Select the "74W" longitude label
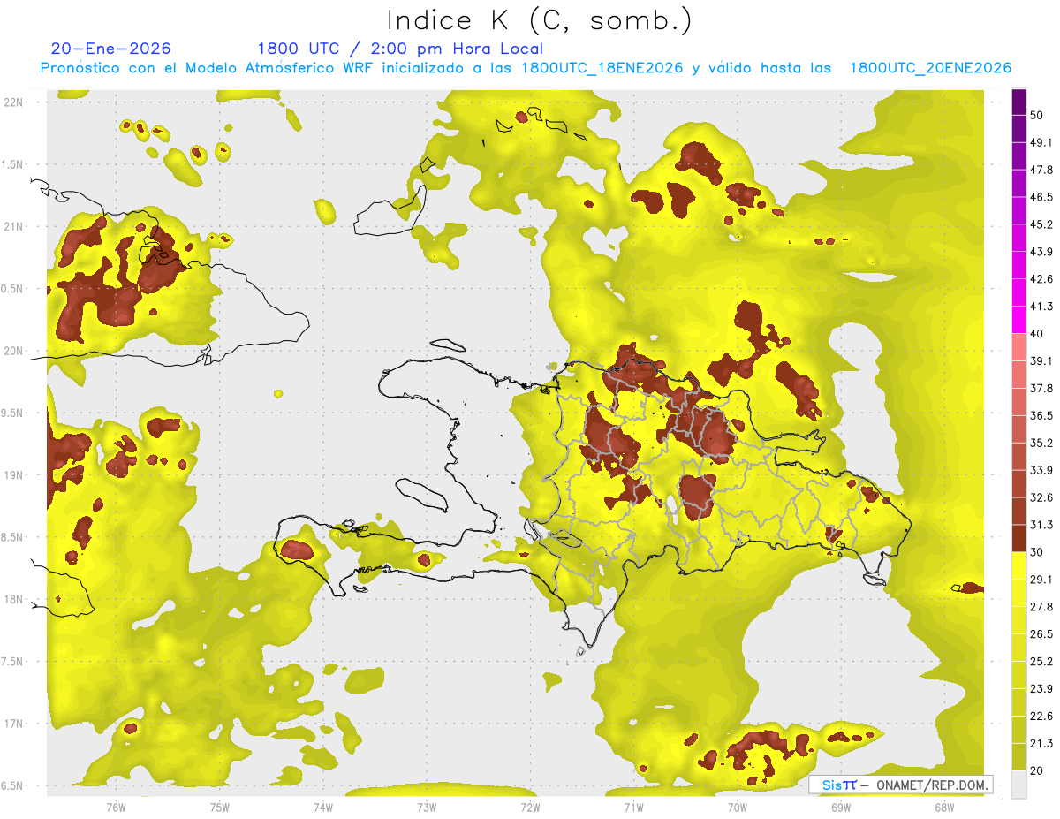This screenshot has width=1060, height=819. [x=323, y=807]
